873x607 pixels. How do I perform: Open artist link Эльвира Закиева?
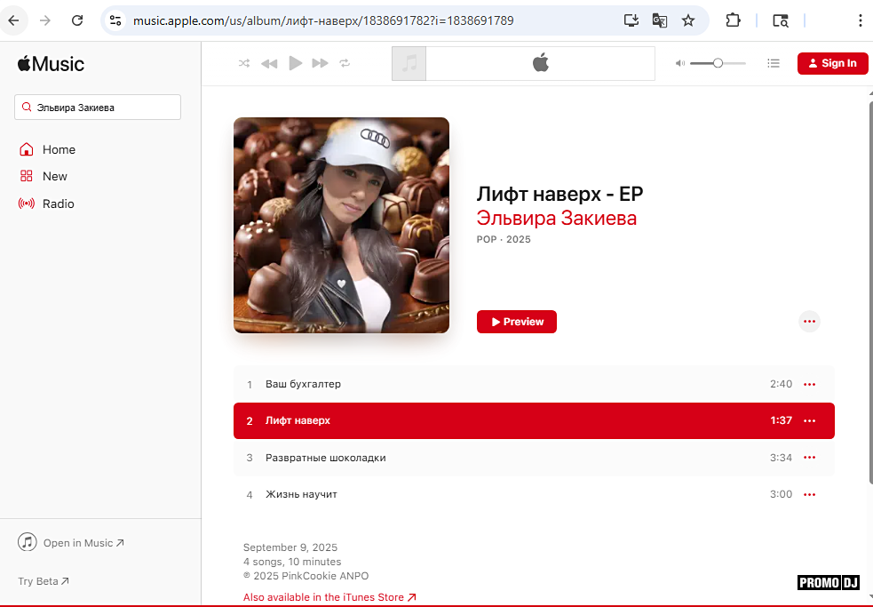click(556, 218)
